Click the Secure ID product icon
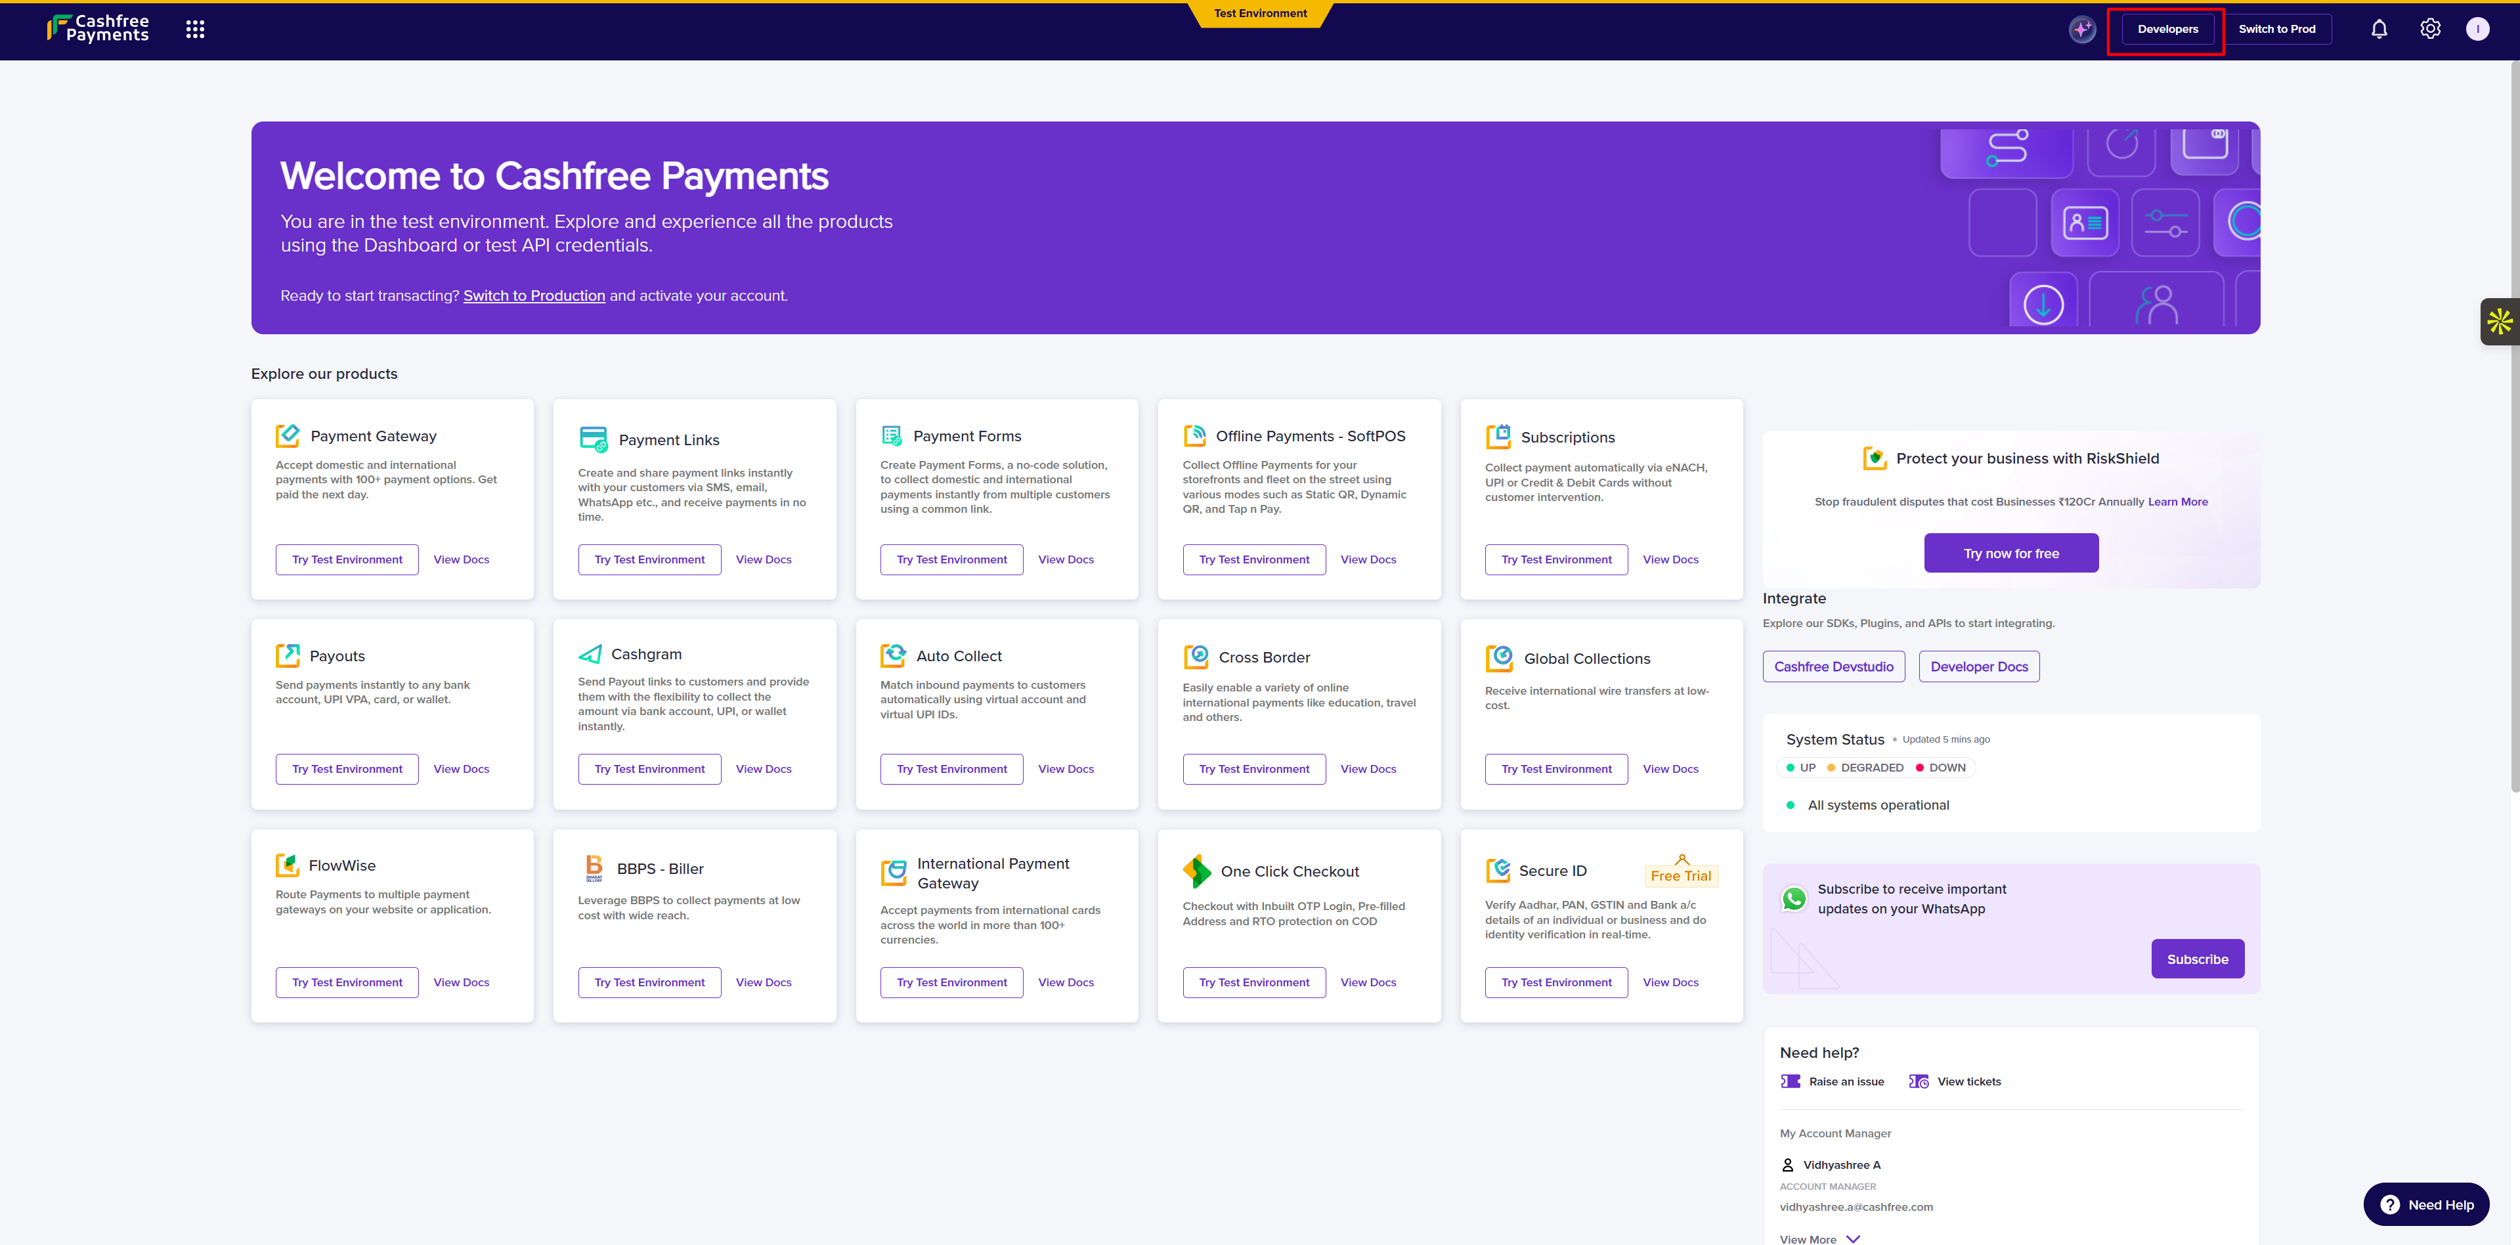Screen dimensions: 2520x1245 click(x=1498, y=871)
